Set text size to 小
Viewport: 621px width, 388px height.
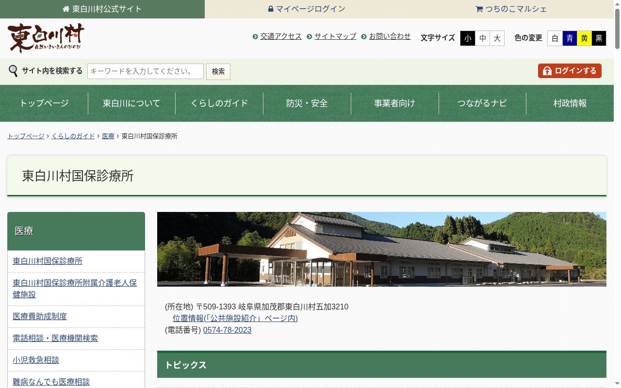(468, 38)
